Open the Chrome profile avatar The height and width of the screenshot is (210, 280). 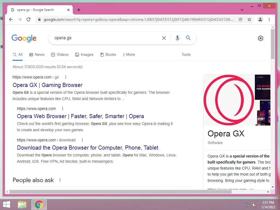(x=260, y=19)
